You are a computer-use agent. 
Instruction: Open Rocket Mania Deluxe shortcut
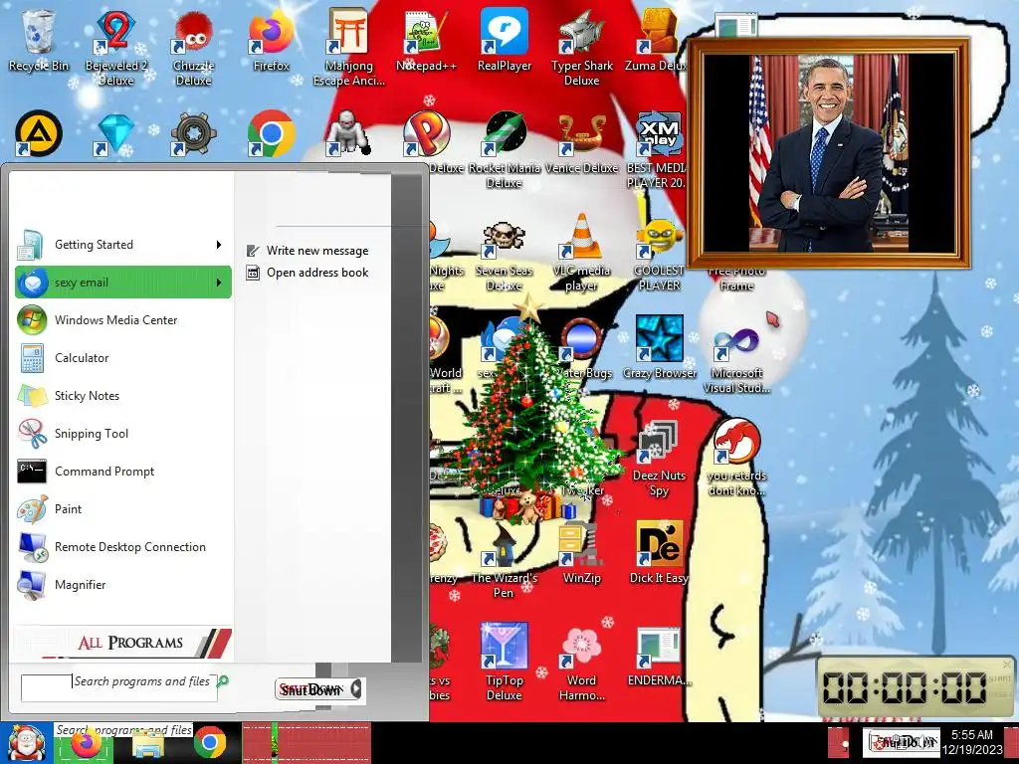point(505,149)
